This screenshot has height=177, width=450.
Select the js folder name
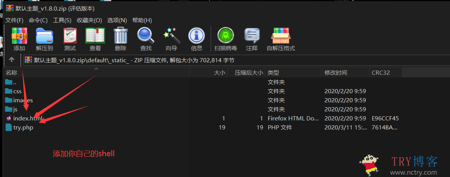tap(15, 109)
